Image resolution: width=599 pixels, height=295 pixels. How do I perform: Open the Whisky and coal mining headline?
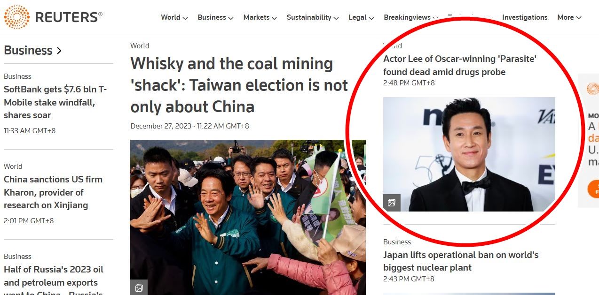239,85
